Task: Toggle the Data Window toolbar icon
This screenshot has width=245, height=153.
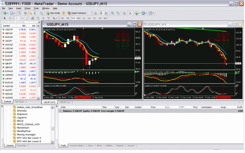Action: pyautogui.click(x=25, y=13)
